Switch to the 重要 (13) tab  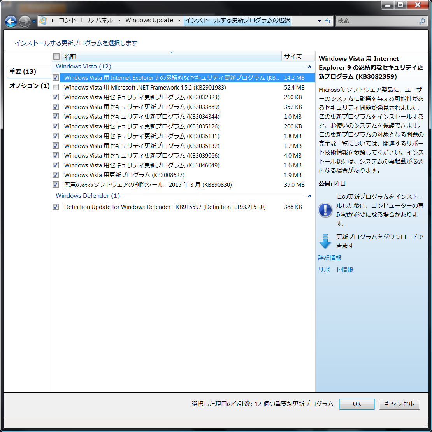tap(28, 72)
